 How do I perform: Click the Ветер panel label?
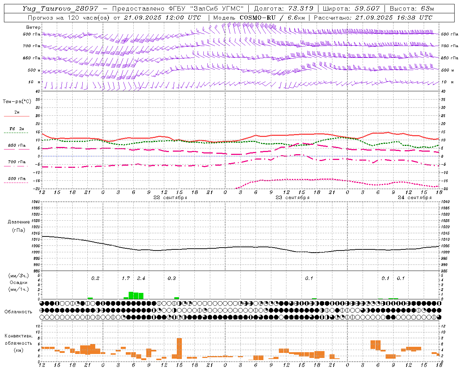(33, 27)
